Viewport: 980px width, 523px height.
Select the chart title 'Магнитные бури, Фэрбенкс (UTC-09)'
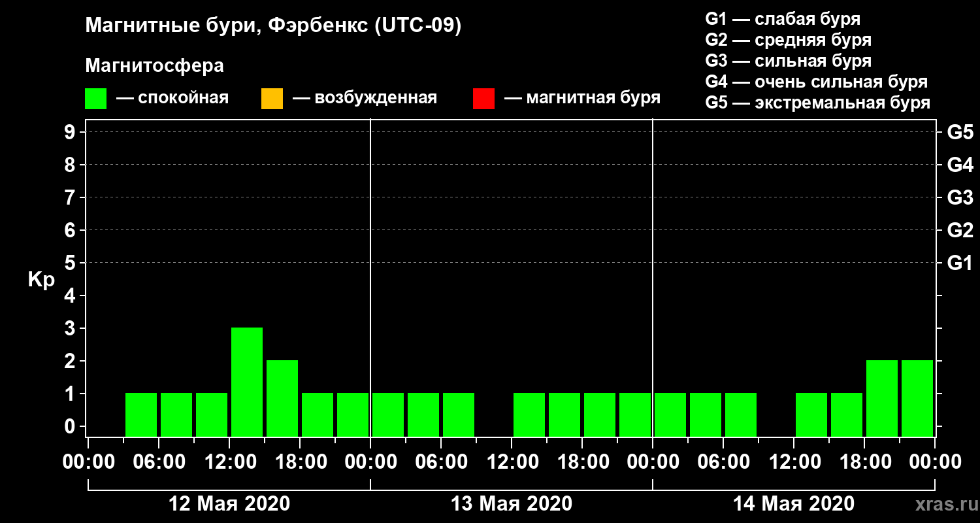tap(273, 26)
